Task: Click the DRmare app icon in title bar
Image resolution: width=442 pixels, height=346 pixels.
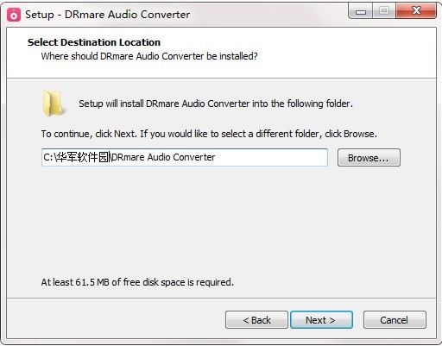Action: click(14, 15)
